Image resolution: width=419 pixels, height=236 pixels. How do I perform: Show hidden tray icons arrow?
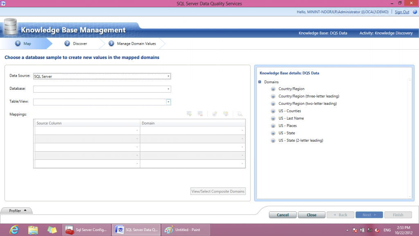point(347,230)
